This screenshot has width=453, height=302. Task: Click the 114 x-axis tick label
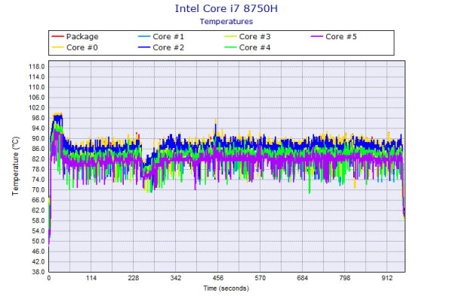[x=91, y=278]
